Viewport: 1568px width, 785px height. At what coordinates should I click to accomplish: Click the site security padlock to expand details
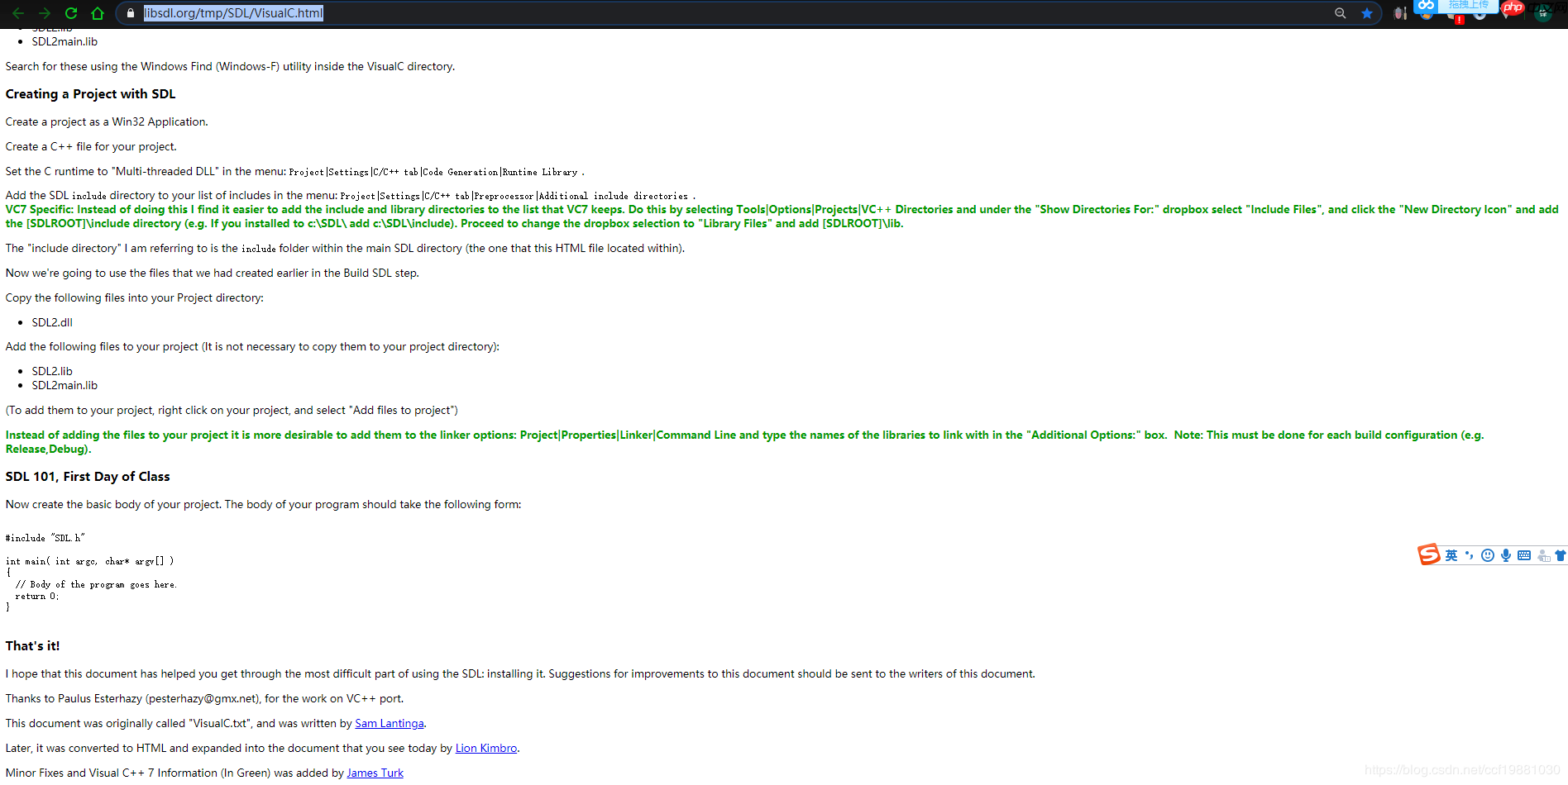pos(130,13)
